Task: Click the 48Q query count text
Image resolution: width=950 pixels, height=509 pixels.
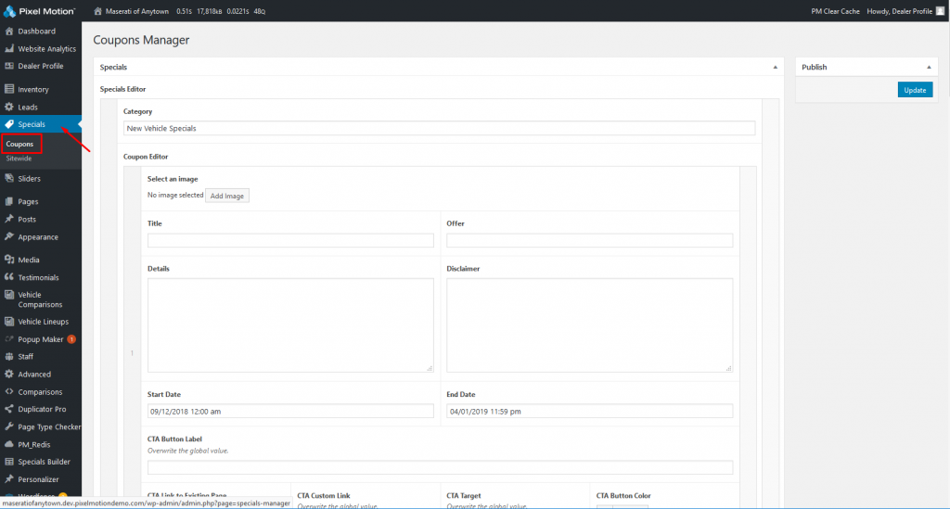Action: click(260, 11)
